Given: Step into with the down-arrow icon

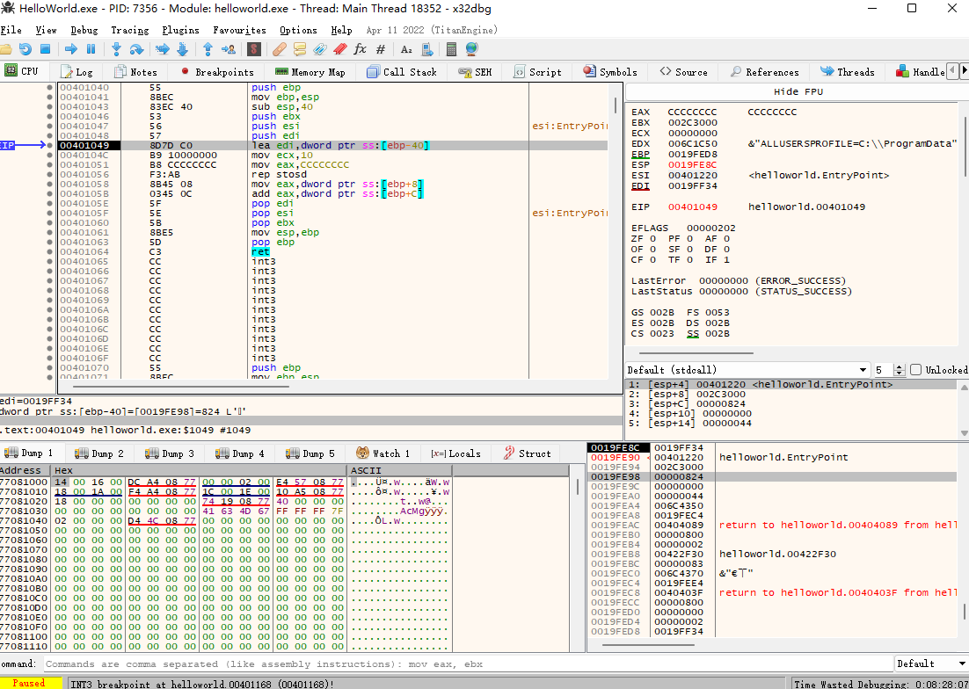Looking at the screenshot, I should coord(116,49).
